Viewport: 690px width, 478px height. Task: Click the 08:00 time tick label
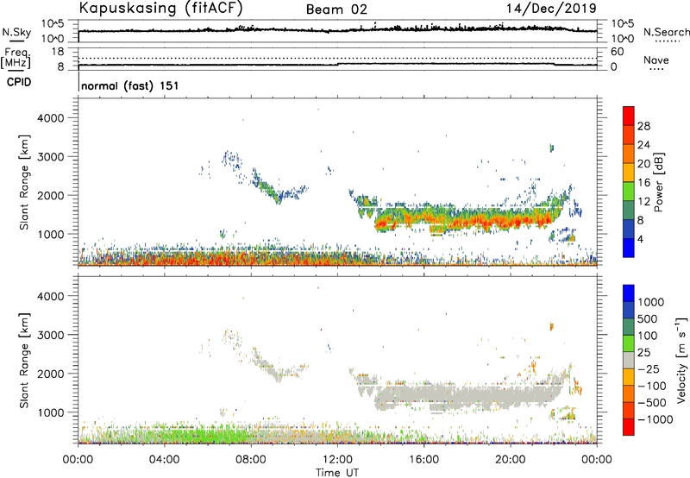point(250,460)
